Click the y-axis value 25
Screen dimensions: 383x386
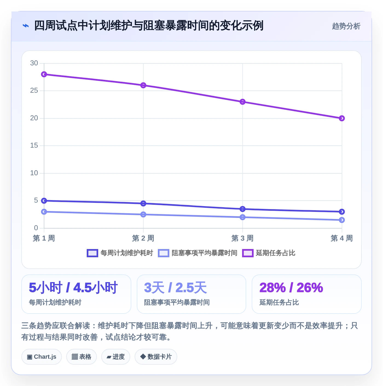pos(34,90)
